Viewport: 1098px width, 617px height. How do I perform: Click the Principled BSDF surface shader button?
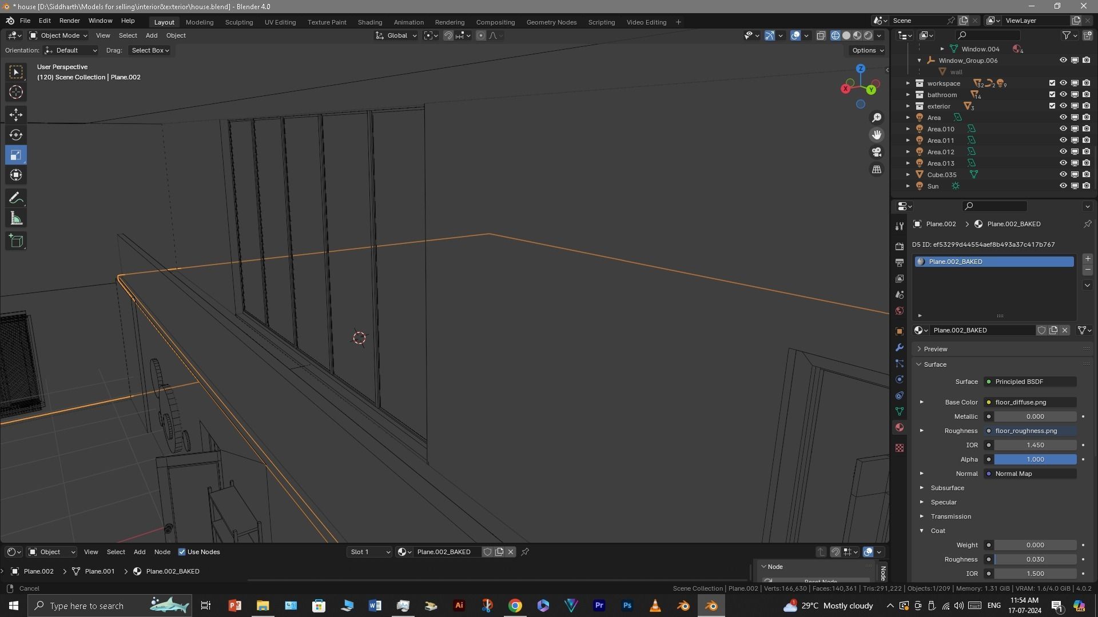pos(1030,382)
